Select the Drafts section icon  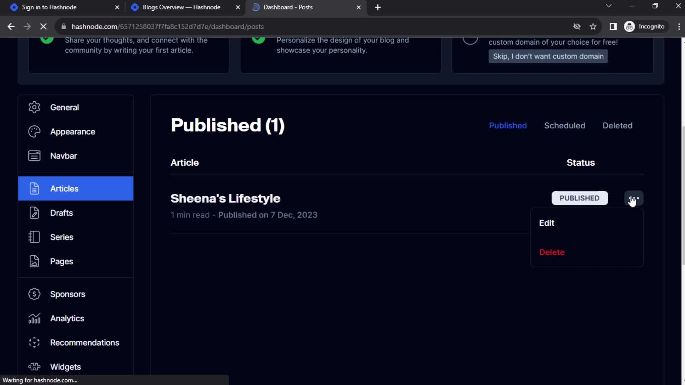pyautogui.click(x=34, y=212)
